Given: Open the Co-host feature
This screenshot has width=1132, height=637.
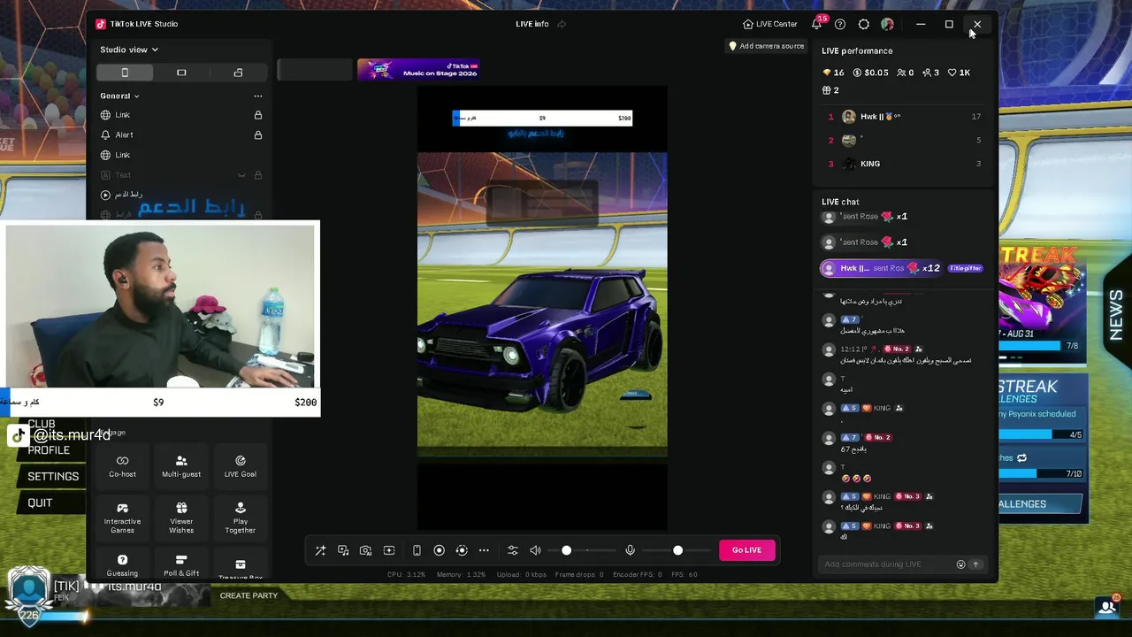Looking at the screenshot, I should tap(123, 465).
